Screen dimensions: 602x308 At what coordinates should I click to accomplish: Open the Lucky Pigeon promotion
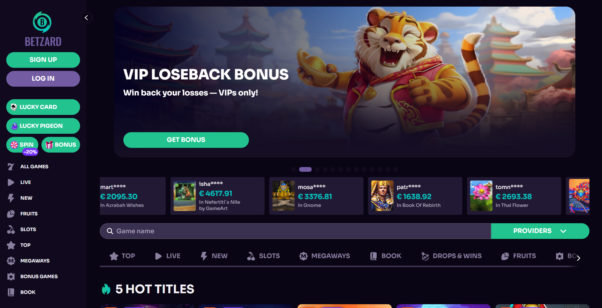[x=43, y=126]
